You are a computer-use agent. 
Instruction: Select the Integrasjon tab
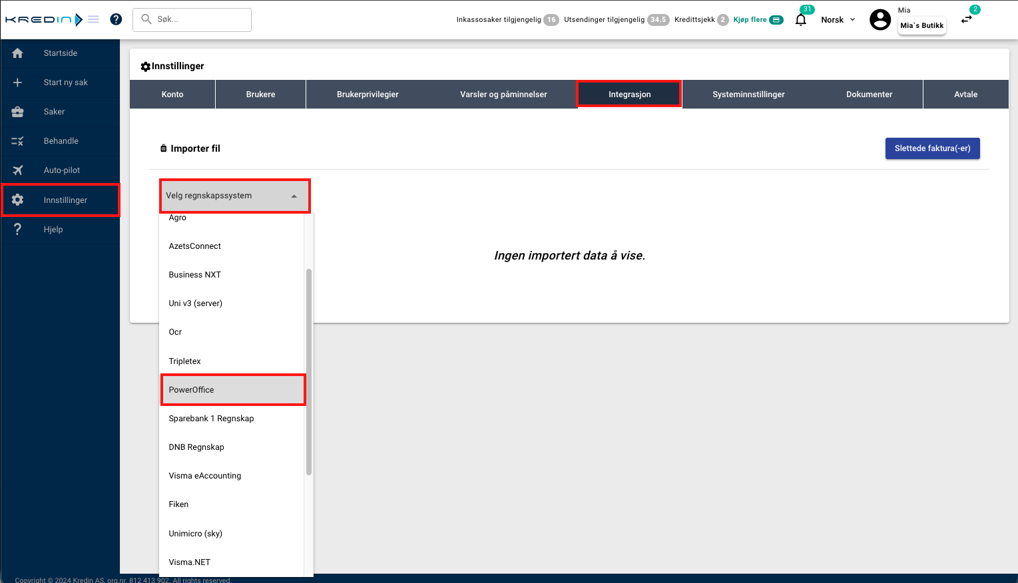click(630, 95)
